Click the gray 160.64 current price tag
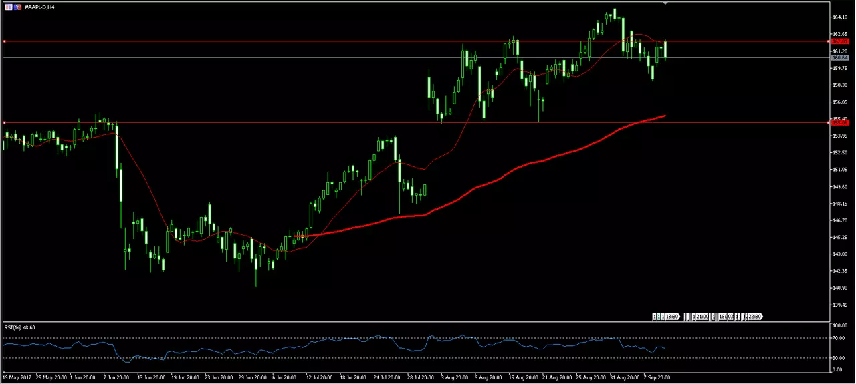The width and height of the screenshot is (856, 384). (x=839, y=57)
